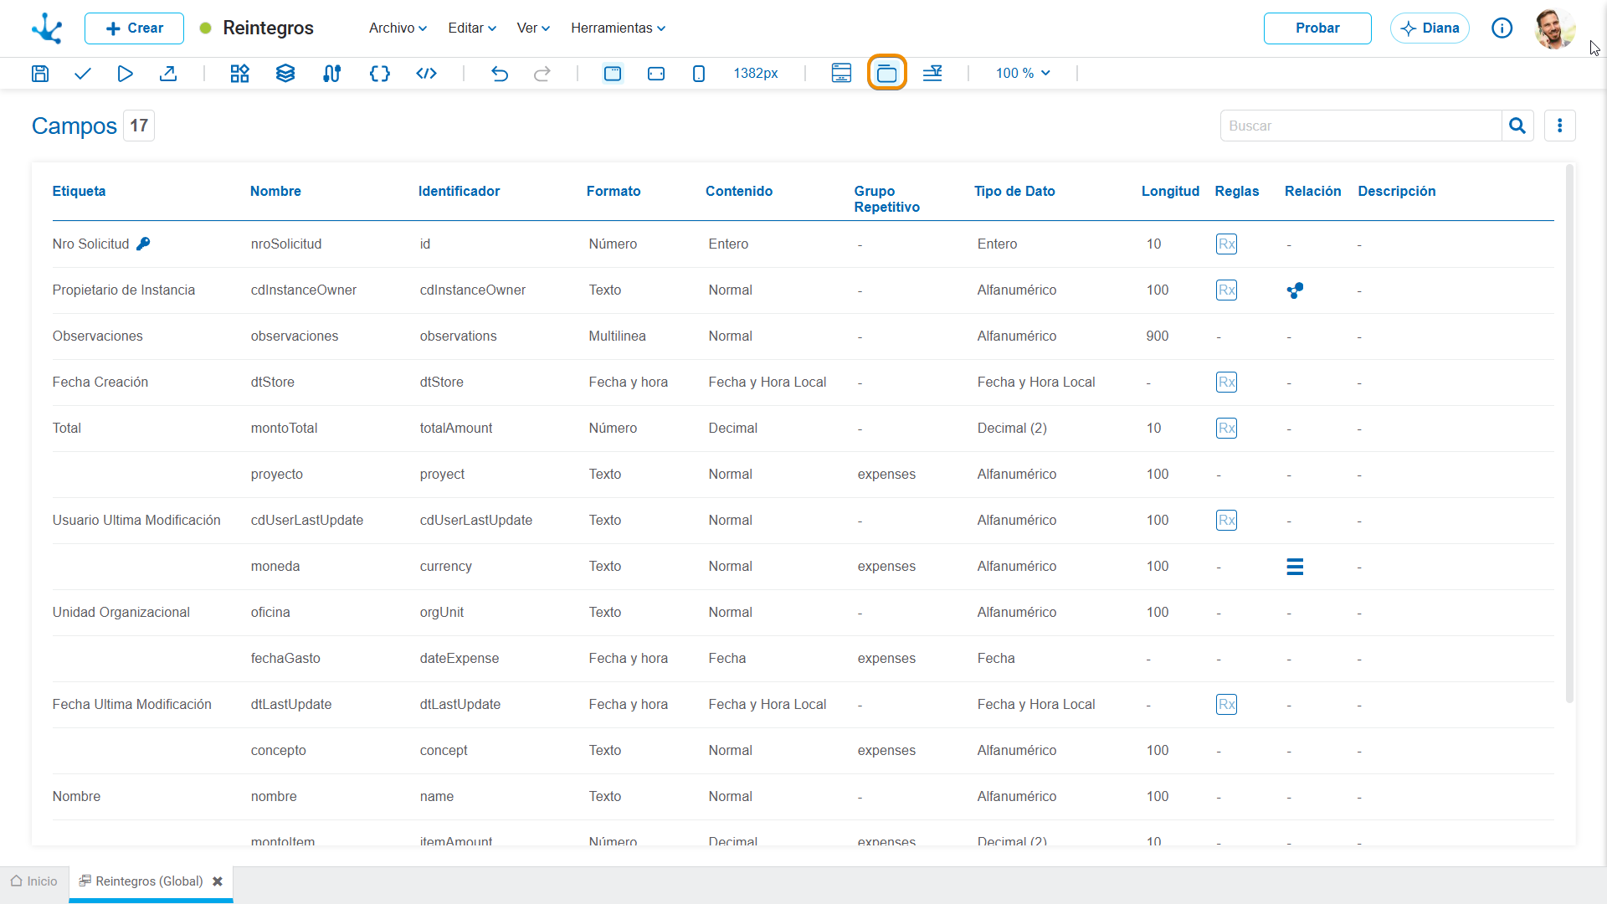The image size is (1607, 904).
Task: Expand the Archivo menu
Action: [398, 28]
